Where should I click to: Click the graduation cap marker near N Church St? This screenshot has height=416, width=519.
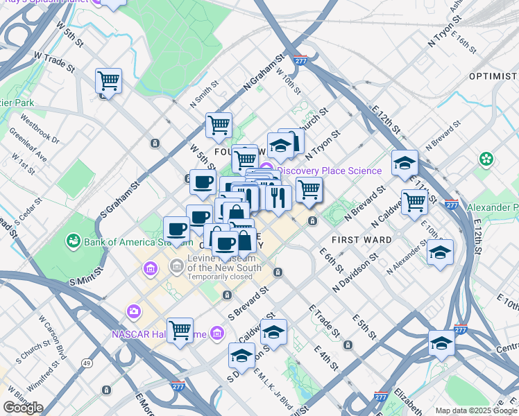(280, 145)
